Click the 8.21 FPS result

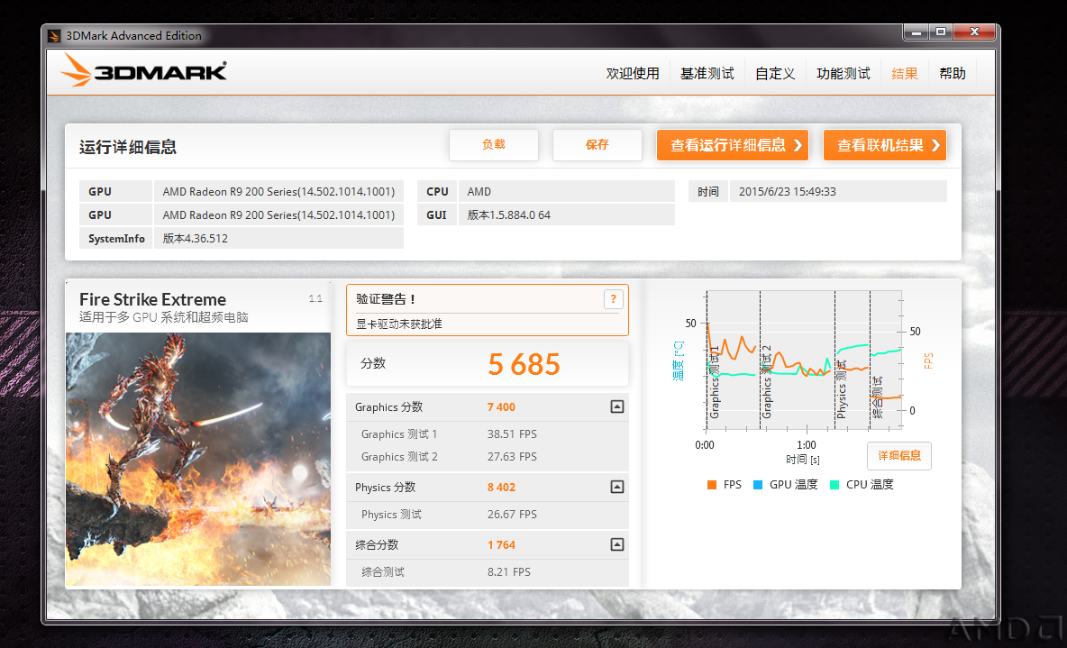[x=509, y=572]
